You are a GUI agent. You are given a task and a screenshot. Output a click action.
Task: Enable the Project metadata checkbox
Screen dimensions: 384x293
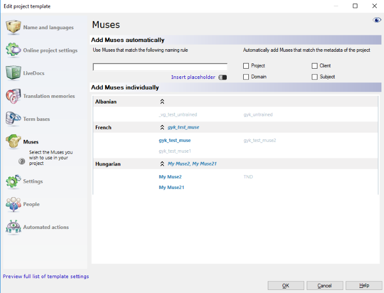[246, 66]
